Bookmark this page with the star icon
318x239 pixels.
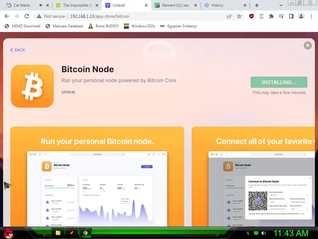click(x=239, y=16)
